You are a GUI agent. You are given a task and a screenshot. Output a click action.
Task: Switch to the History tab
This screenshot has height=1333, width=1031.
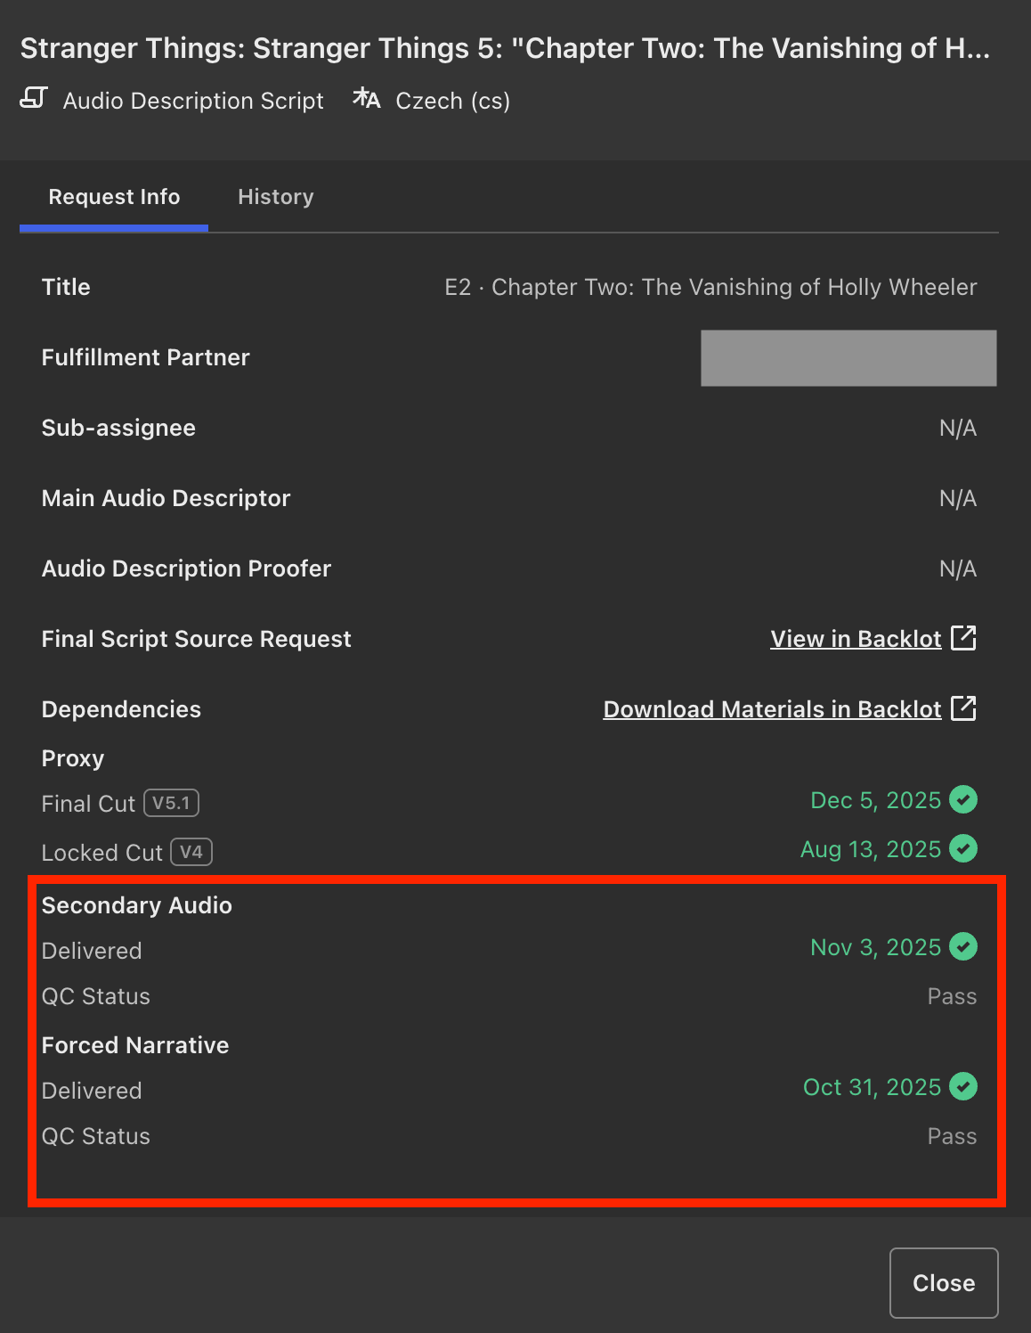(x=275, y=197)
